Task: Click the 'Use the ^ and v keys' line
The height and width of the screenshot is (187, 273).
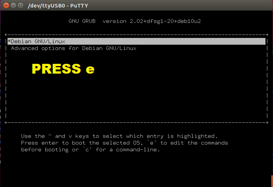Action: tap(120, 136)
